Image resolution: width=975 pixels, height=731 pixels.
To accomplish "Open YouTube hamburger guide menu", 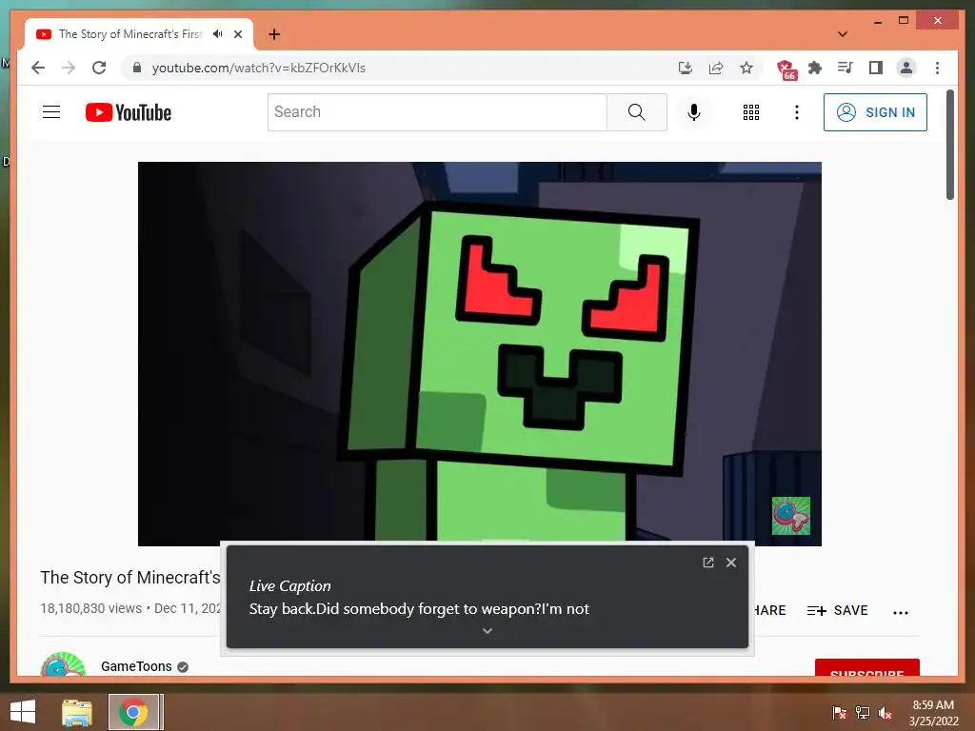I will point(51,112).
